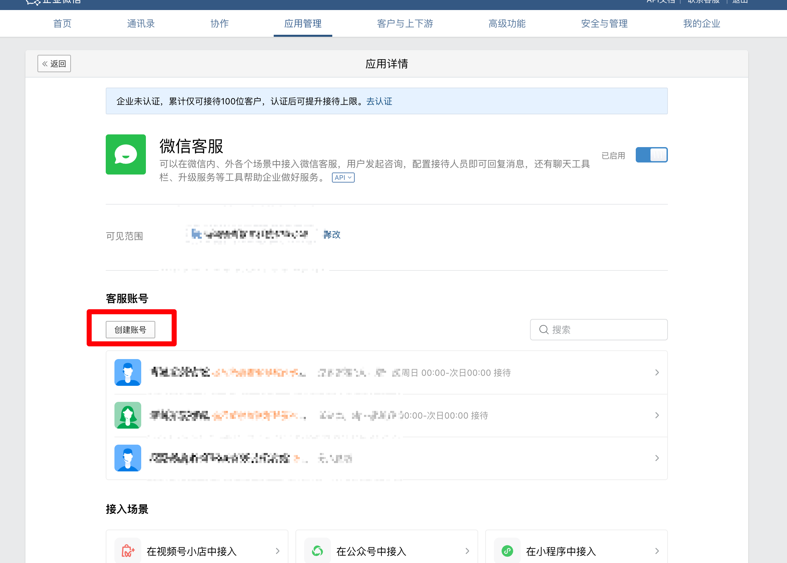Open 在视频号小店中接入 arrow
787x563 pixels.
[278, 551]
